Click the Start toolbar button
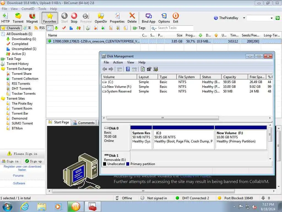Image resolution: width=282 pixels, height=212 pixels. coord(64,18)
